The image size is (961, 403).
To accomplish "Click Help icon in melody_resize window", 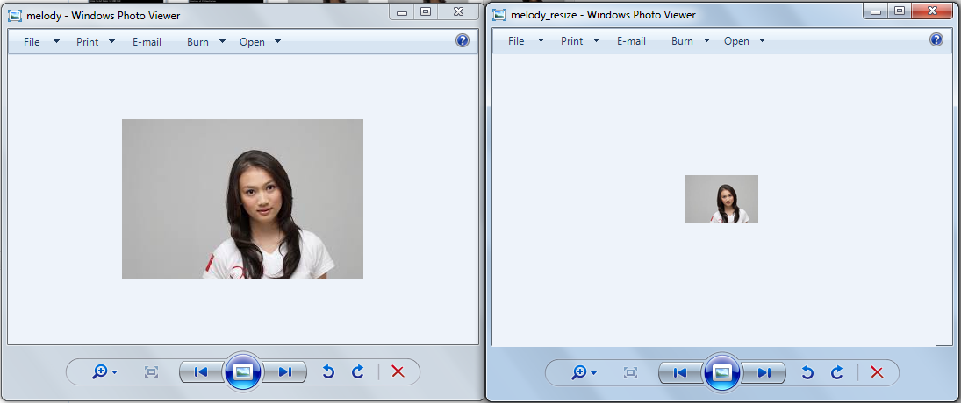I will pyautogui.click(x=936, y=39).
